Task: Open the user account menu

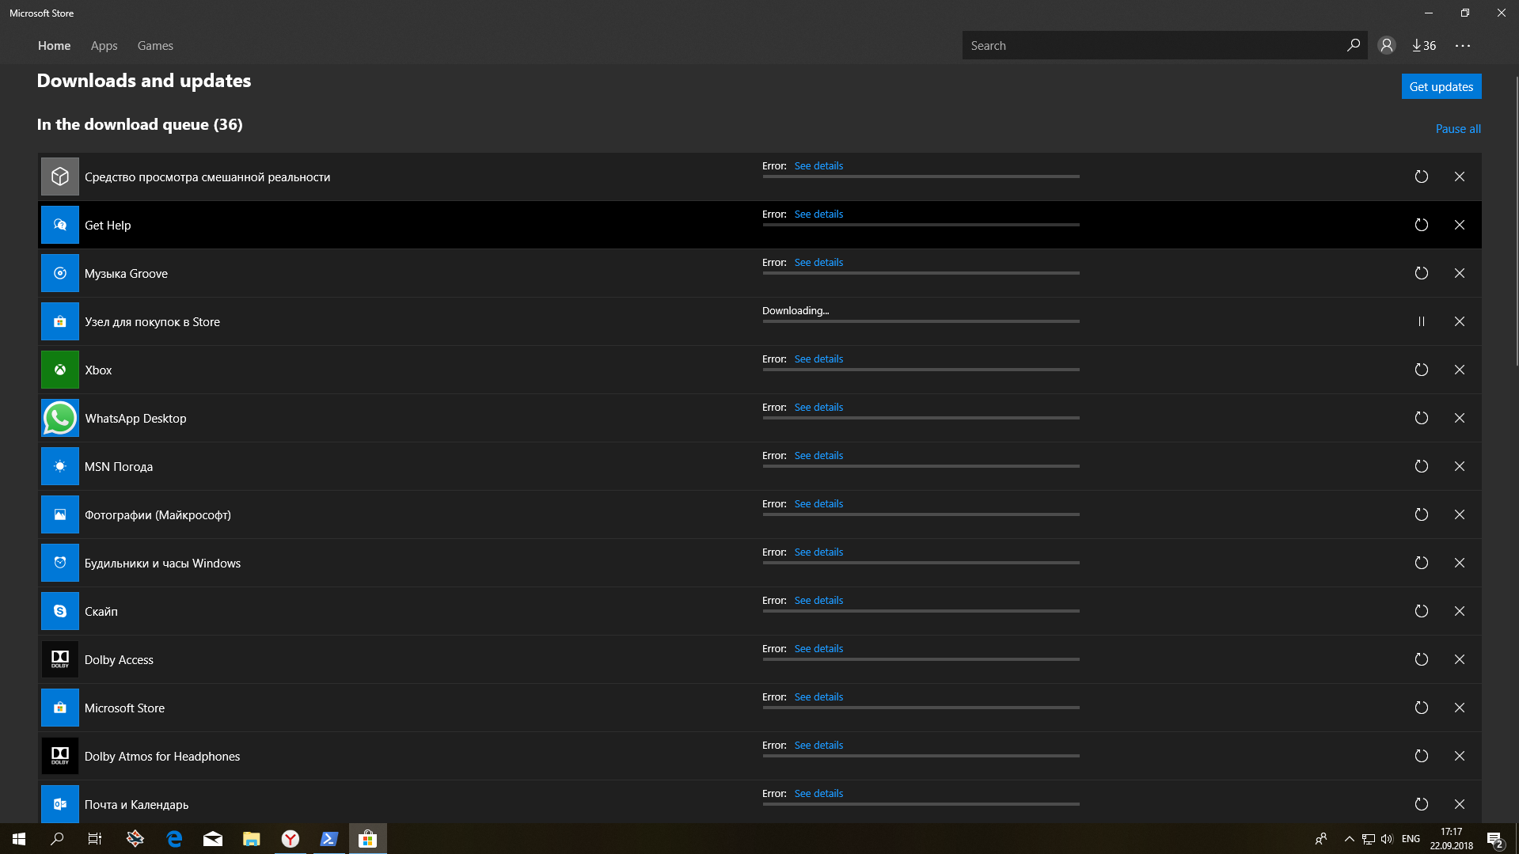Action: pos(1386,45)
